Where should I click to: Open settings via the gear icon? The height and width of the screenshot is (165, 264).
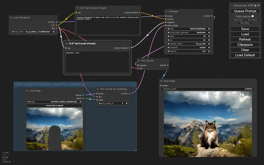(x=255, y=6)
